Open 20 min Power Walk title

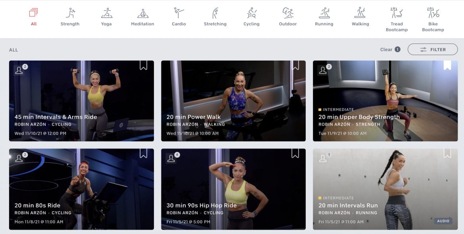click(194, 117)
